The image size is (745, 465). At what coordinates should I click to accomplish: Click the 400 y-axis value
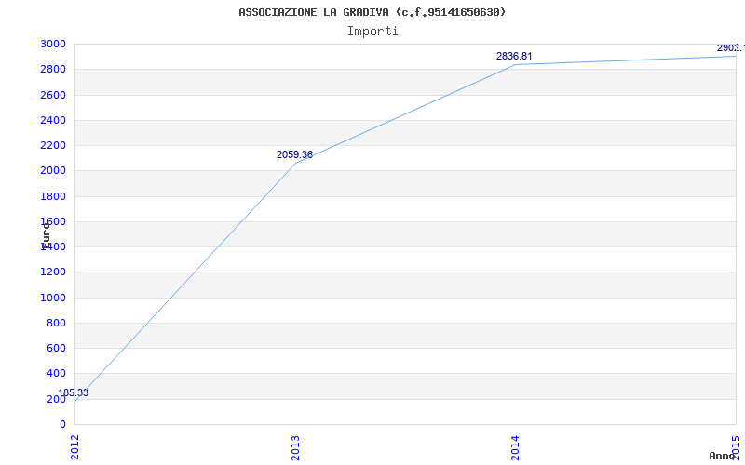point(57,374)
